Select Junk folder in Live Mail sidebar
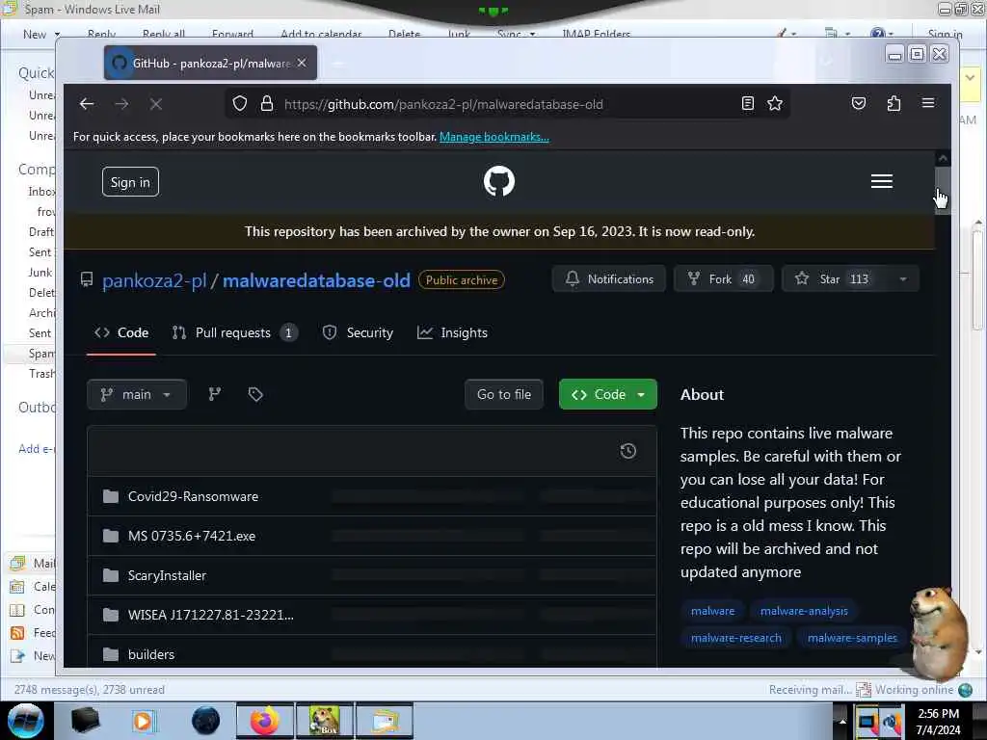The width and height of the screenshot is (987, 740). (x=40, y=273)
